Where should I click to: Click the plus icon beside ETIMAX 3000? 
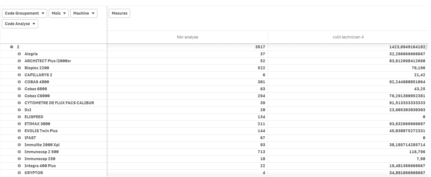pos(19,124)
